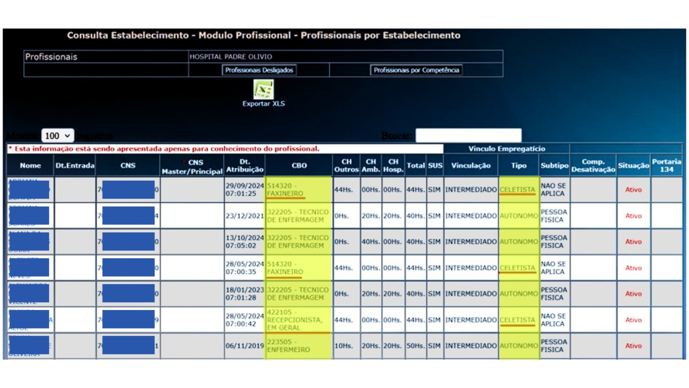Click the Portaria 134 column header

pos(666,166)
